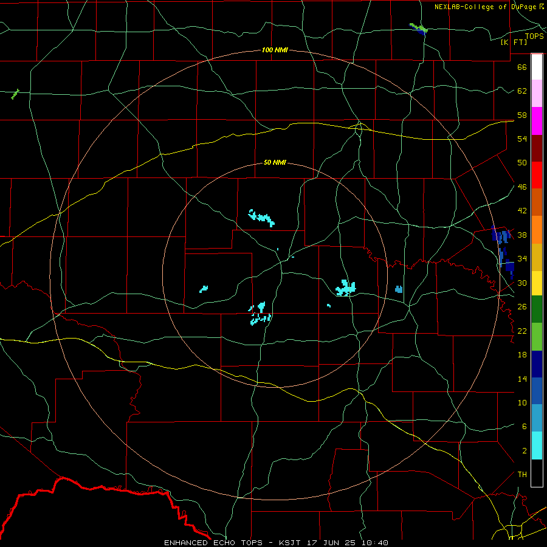The width and height of the screenshot is (547, 547).
Task: Click the legend value 6
Action: coord(525,426)
